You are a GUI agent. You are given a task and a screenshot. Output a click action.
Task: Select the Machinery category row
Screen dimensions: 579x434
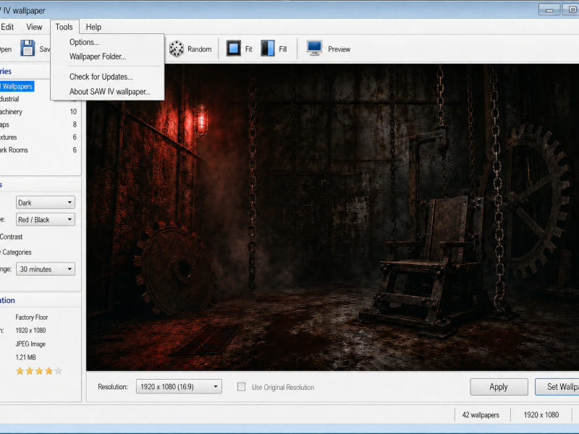40,111
